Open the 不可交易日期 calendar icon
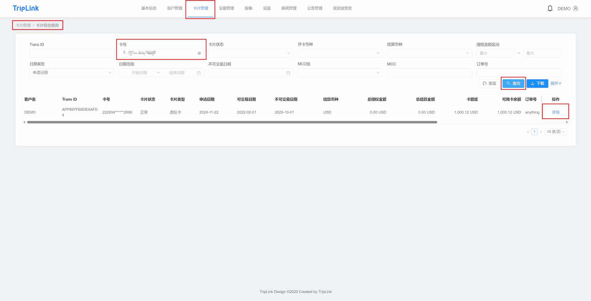 (288, 73)
